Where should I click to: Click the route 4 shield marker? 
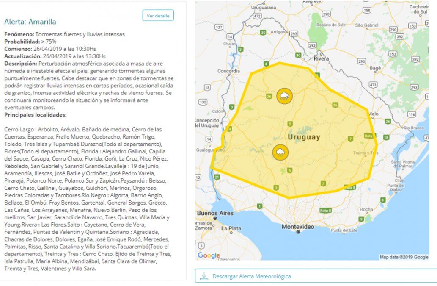pyautogui.click(x=266, y=64)
